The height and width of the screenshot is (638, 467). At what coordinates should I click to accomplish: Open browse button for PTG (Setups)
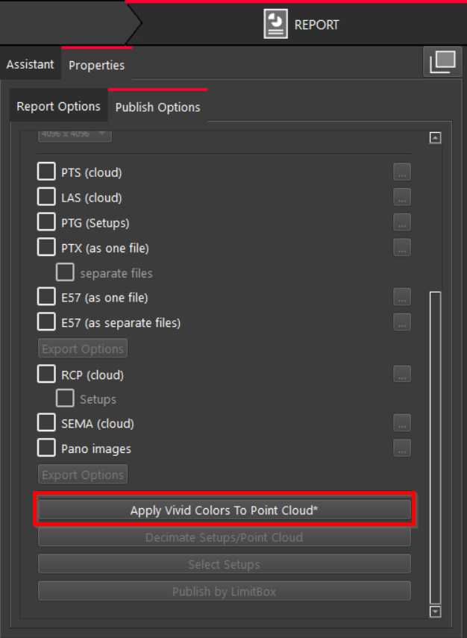[x=402, y=222]
